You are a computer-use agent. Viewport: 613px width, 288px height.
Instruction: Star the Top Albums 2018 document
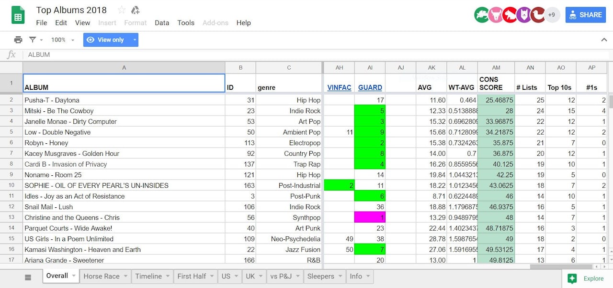[122, 10]
